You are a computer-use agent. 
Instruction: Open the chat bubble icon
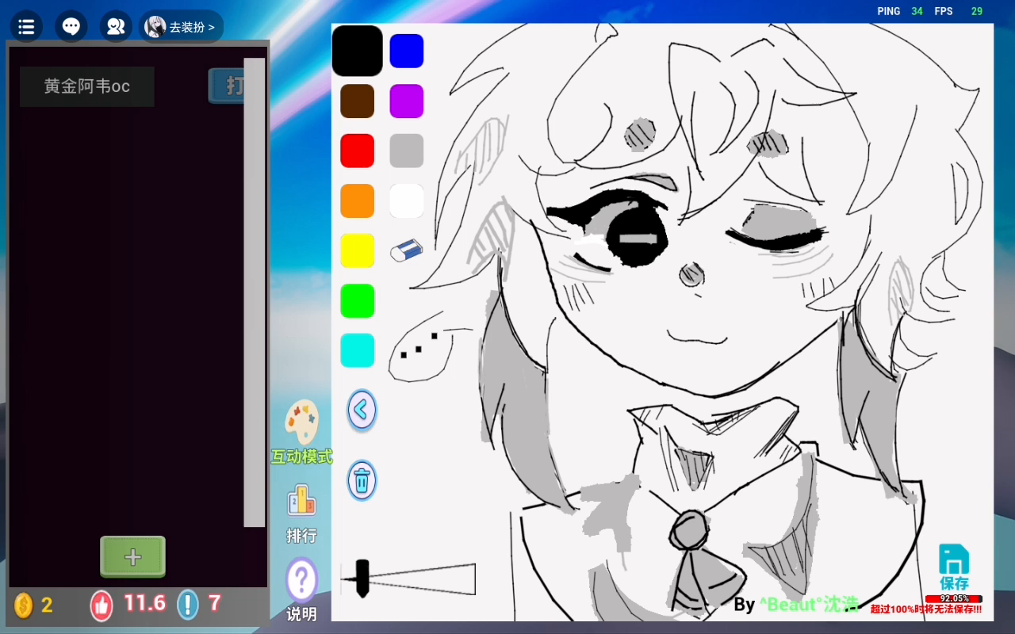tap(71, 26)
